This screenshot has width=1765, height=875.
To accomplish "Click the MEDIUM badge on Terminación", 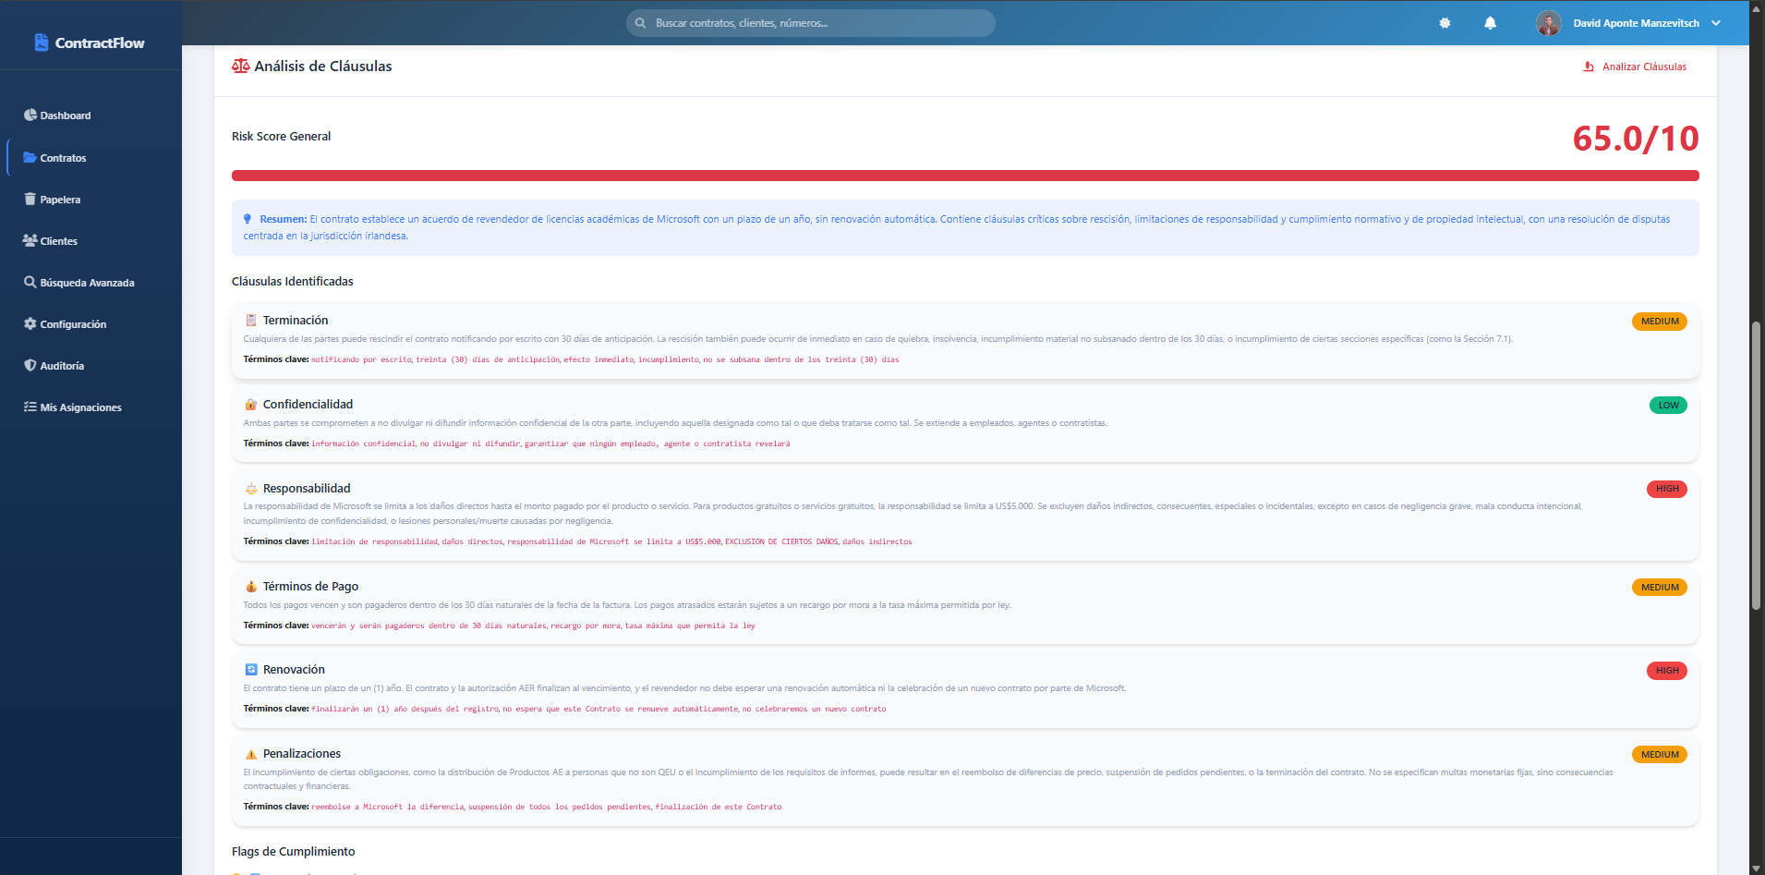I will (1660, 322).
